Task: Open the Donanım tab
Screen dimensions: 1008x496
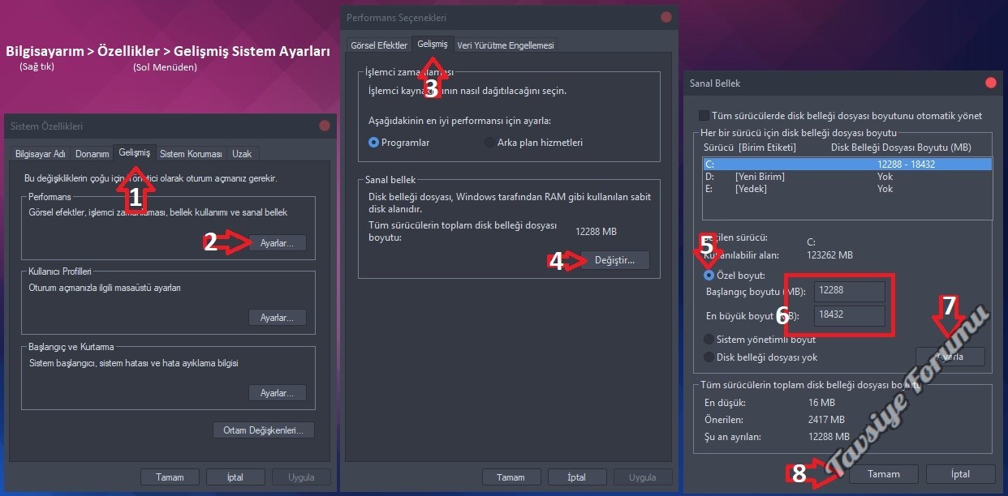Action: coord(92,154)
